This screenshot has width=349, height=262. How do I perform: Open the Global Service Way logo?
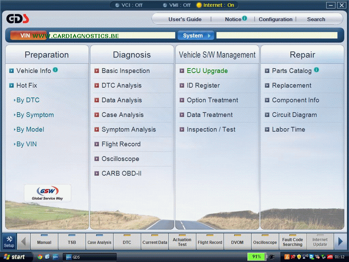[x=48, y=193]
